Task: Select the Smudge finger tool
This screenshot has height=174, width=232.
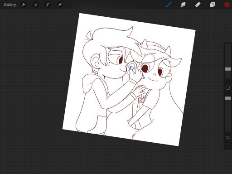Action: coord(183,5)
